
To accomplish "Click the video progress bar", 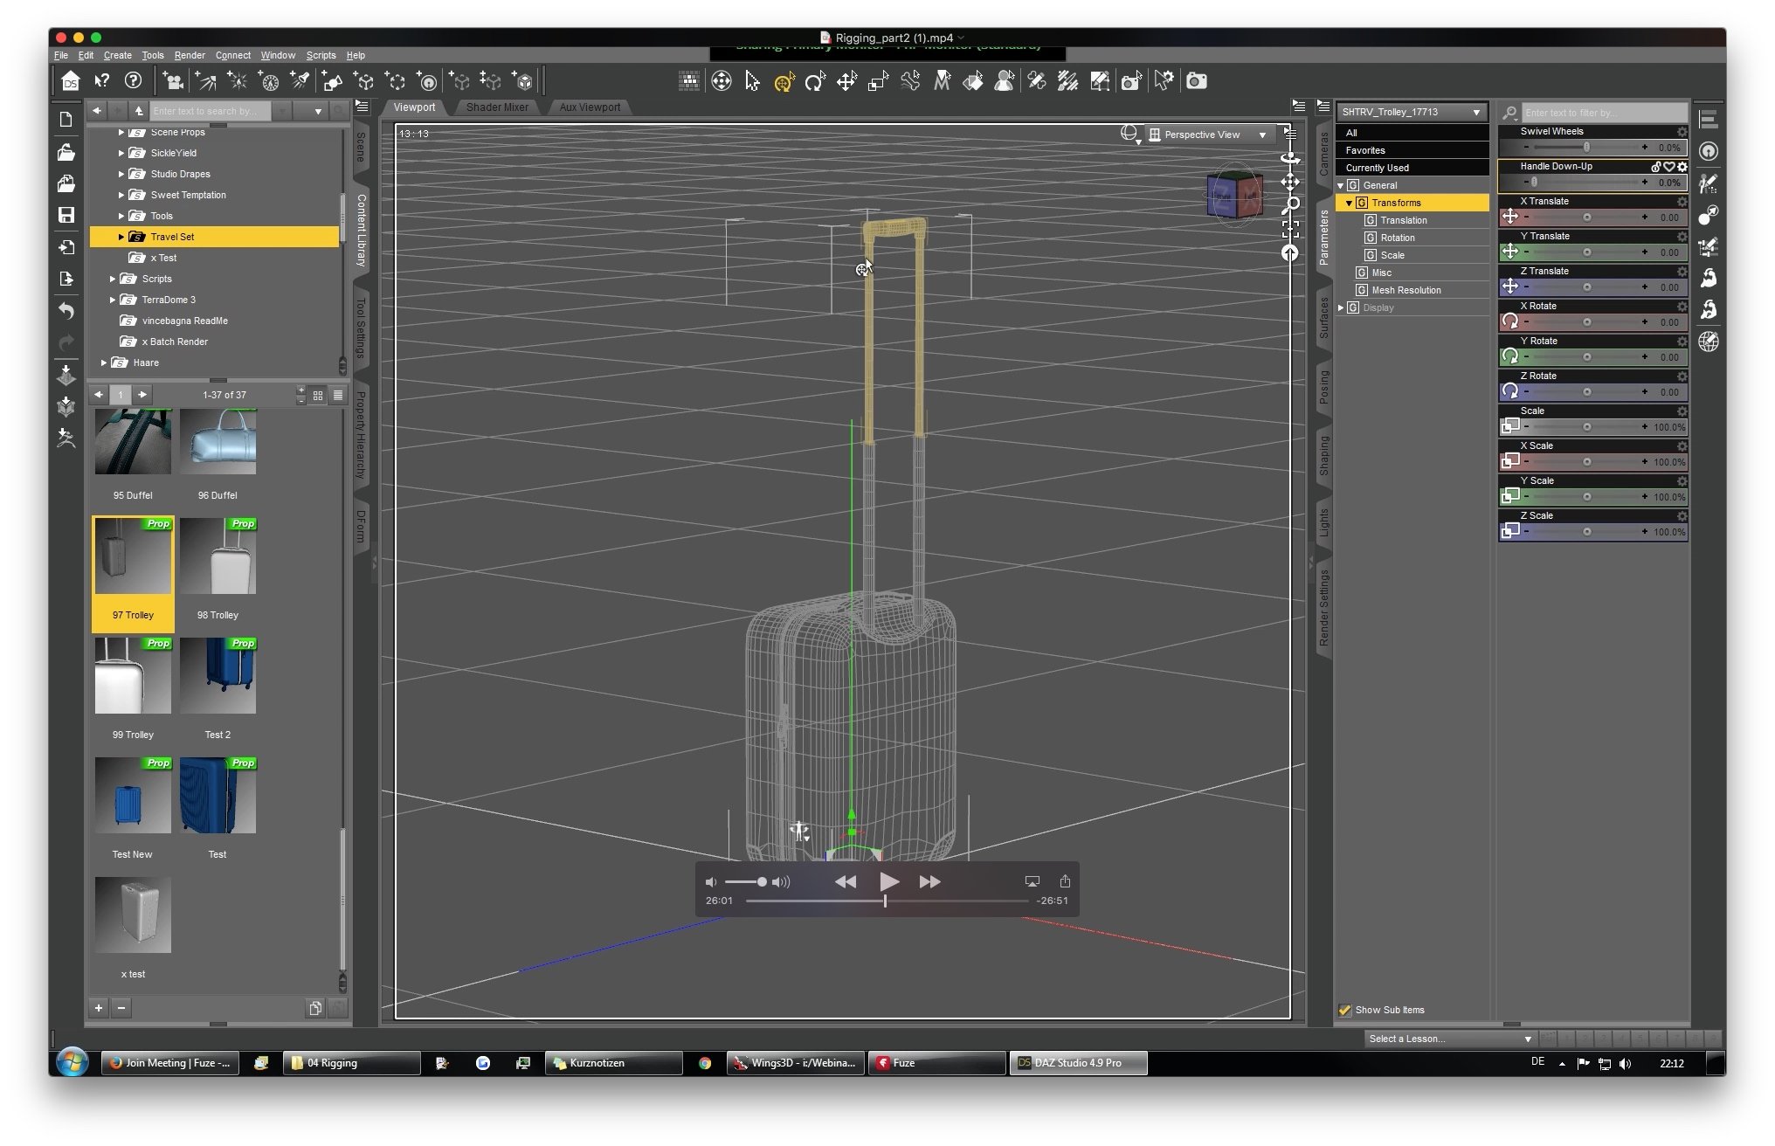I will (887, 901).
